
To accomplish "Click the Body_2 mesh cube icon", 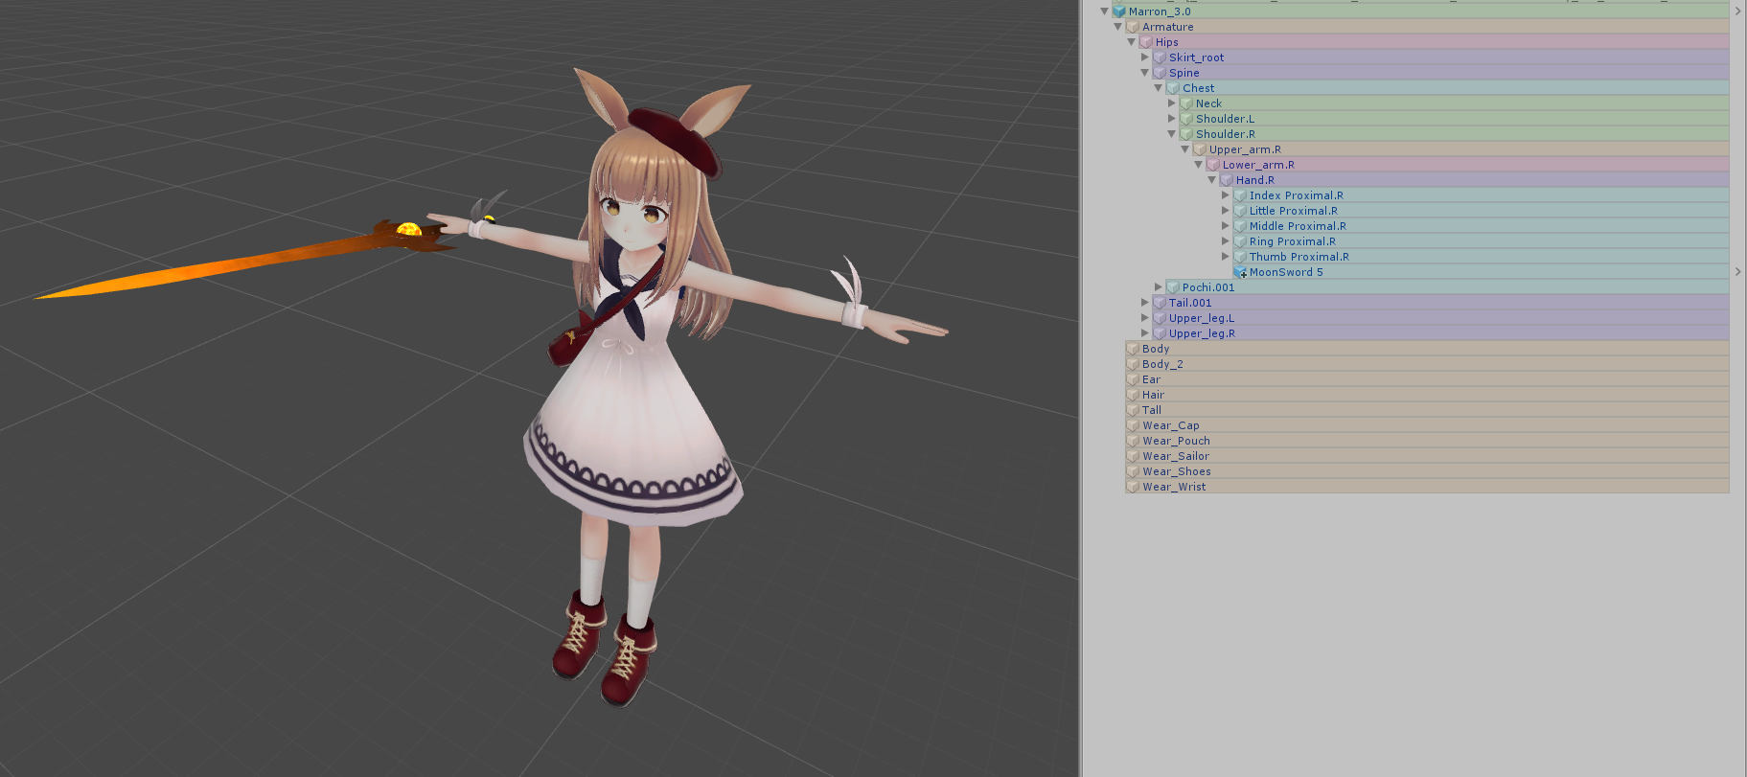I will 1133,364.
